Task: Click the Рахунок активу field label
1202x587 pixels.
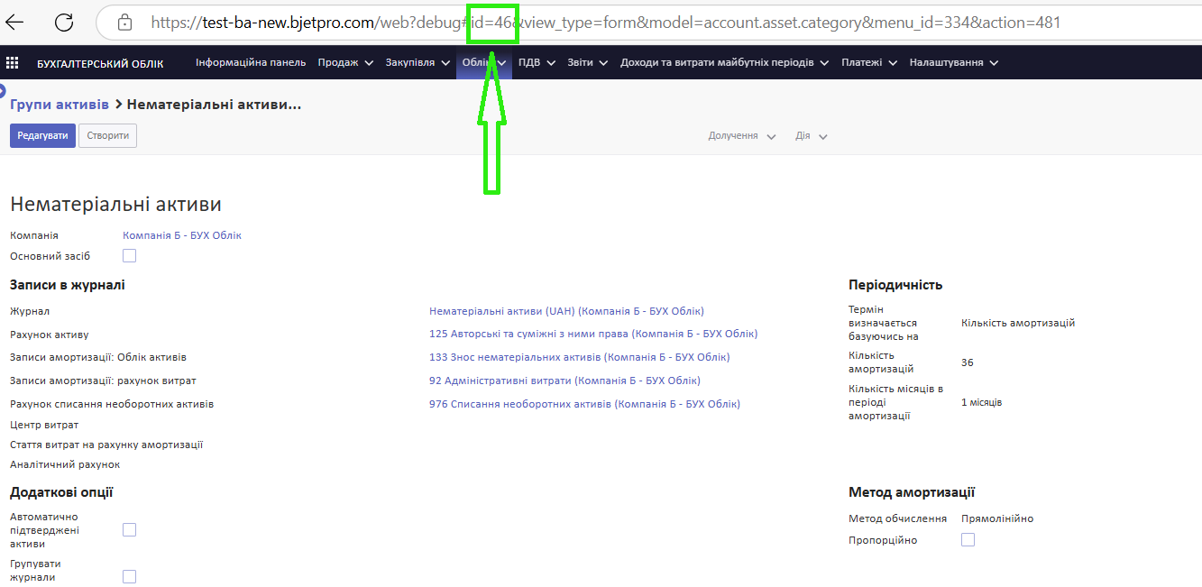Action: (50, 335)
